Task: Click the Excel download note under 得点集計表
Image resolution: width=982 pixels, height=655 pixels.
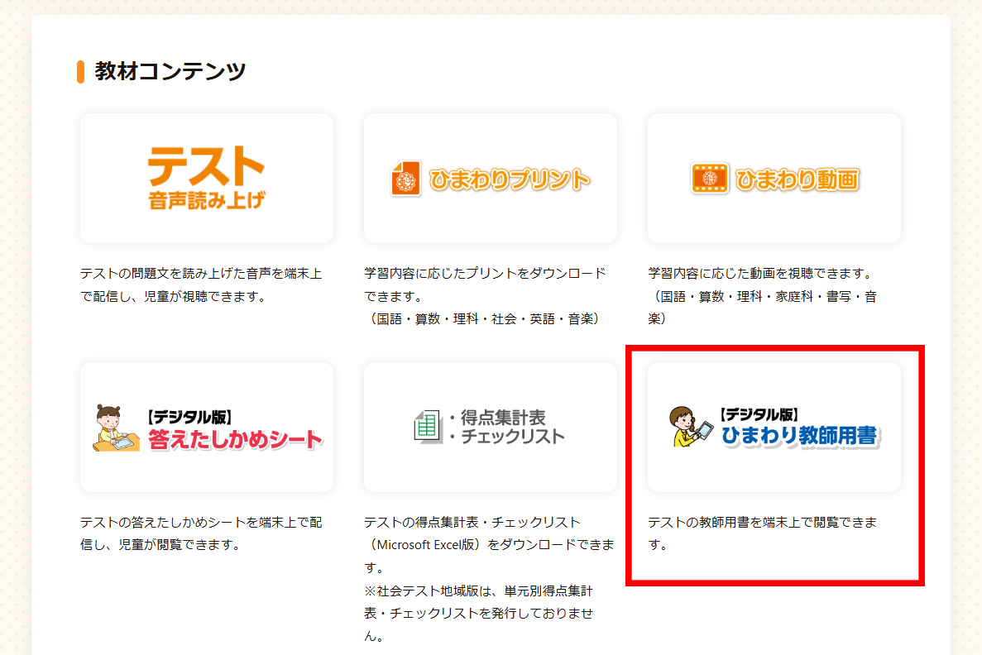Action: [490, 545]
